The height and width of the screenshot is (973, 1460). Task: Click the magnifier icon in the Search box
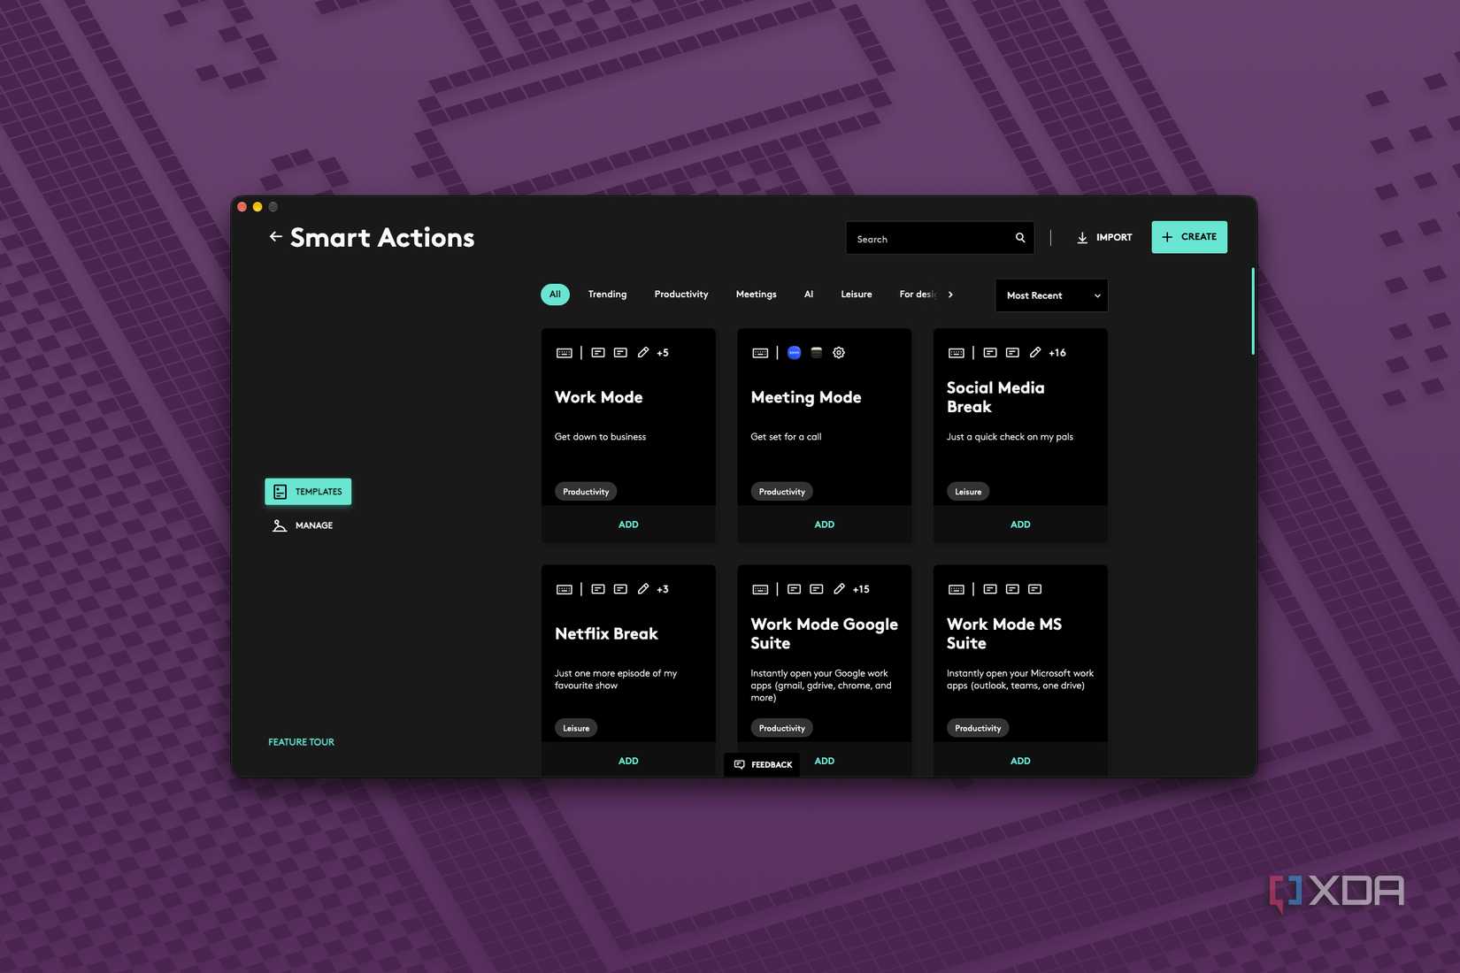1020,238
